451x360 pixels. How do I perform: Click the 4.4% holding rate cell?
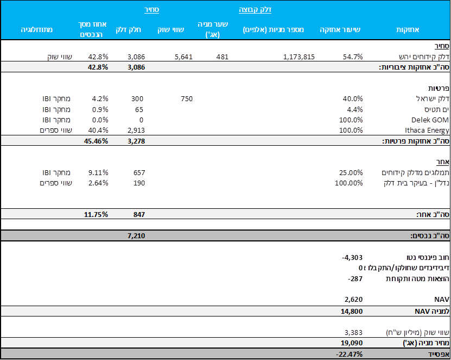(x=355, y=109)
